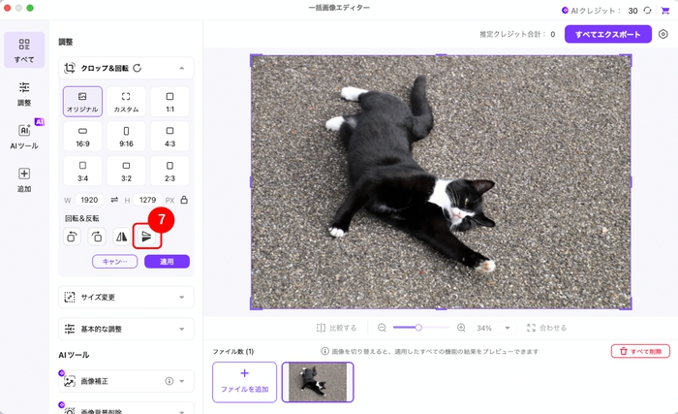The height and width of the screenshot is (414, 678).
Task: Click the ファイル数 (1) label
Action: 233,352
